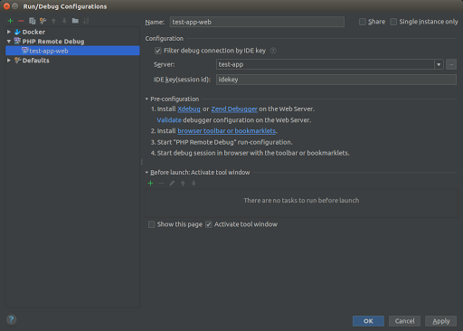The image size is (463, 331).
Task: Select Defaults in the tree
Action: [x=35, y=61]
